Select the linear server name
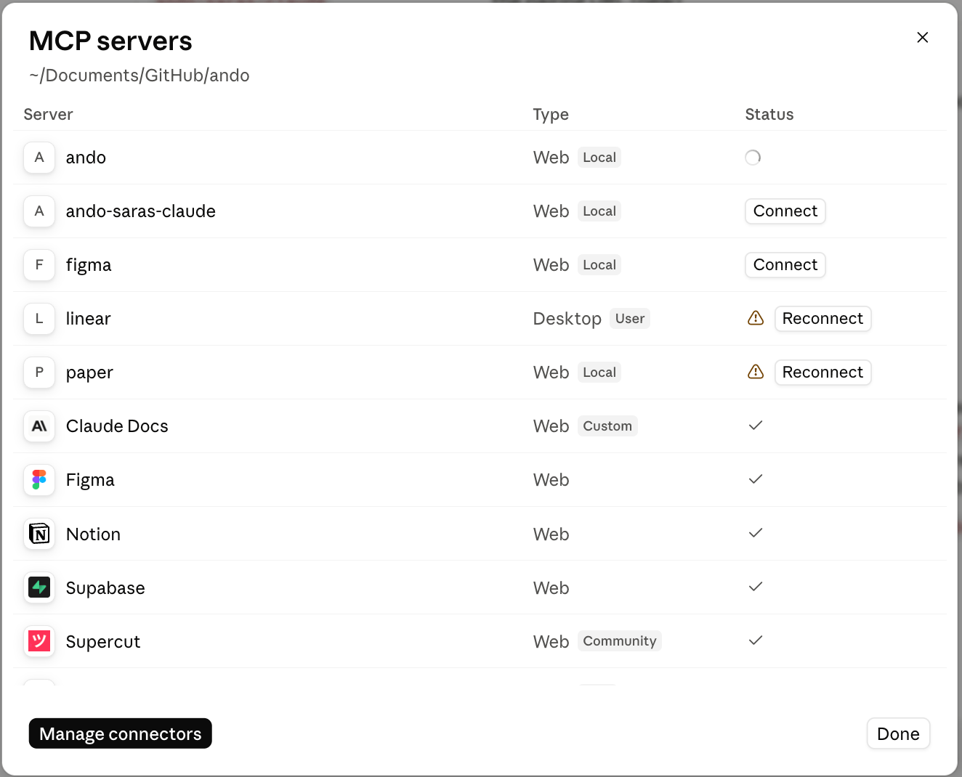 coord(89,319)
